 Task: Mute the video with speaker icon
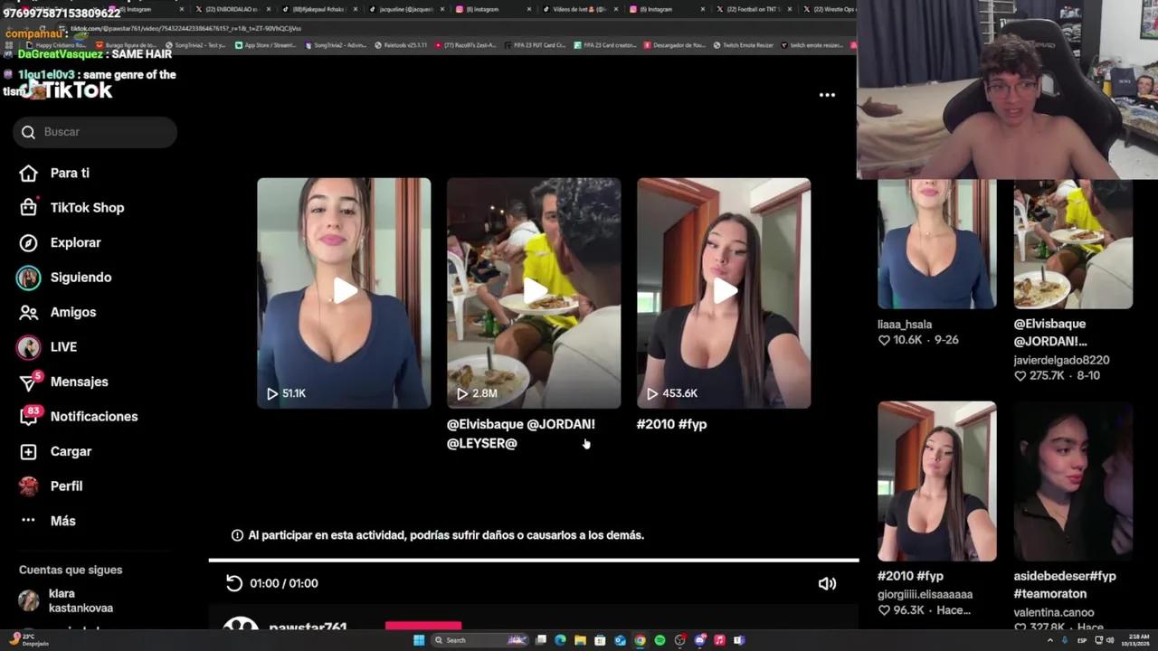click(x=827, y=583)
